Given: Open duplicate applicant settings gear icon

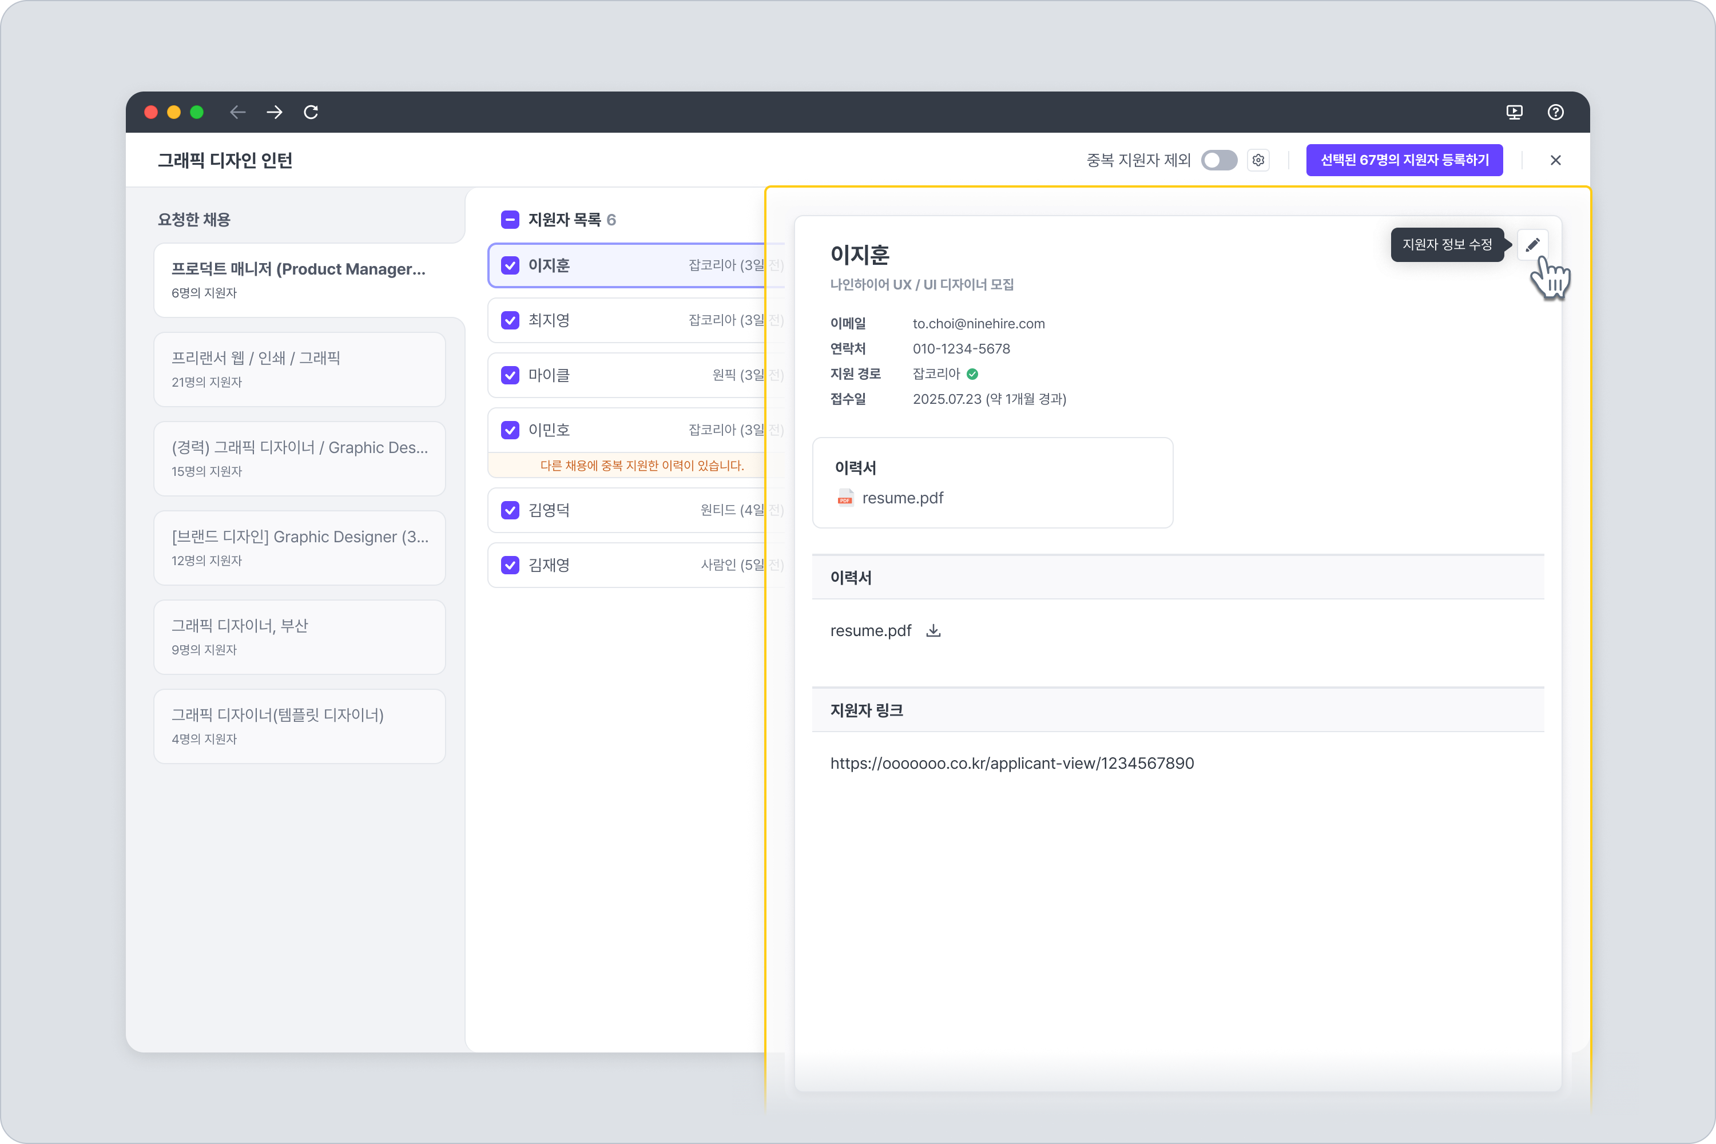Looking at the screenshot, I should [x=1258, y=160].
